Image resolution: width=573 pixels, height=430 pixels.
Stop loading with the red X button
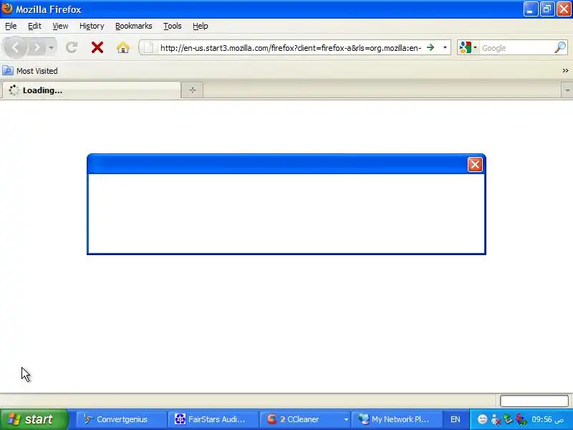(x=97, y=47)
